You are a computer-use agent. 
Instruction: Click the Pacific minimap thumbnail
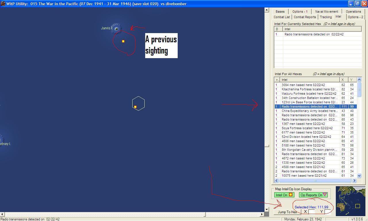(350, 201)
